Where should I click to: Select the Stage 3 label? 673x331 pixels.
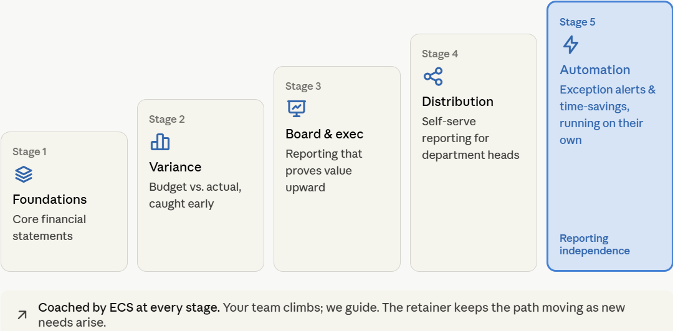(x=303, y=86)
